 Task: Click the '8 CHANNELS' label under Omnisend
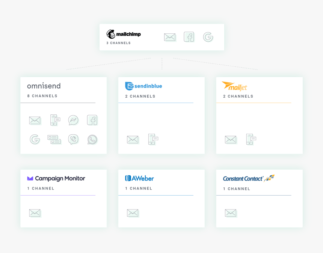click(x=42, y=96)
